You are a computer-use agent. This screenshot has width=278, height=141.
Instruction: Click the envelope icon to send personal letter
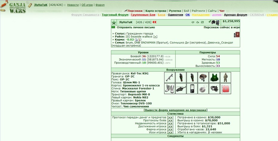[x=113, y=27]
